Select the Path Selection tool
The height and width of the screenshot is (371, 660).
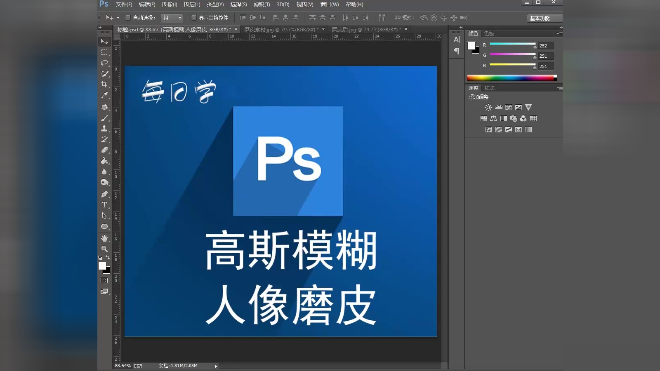104,216
